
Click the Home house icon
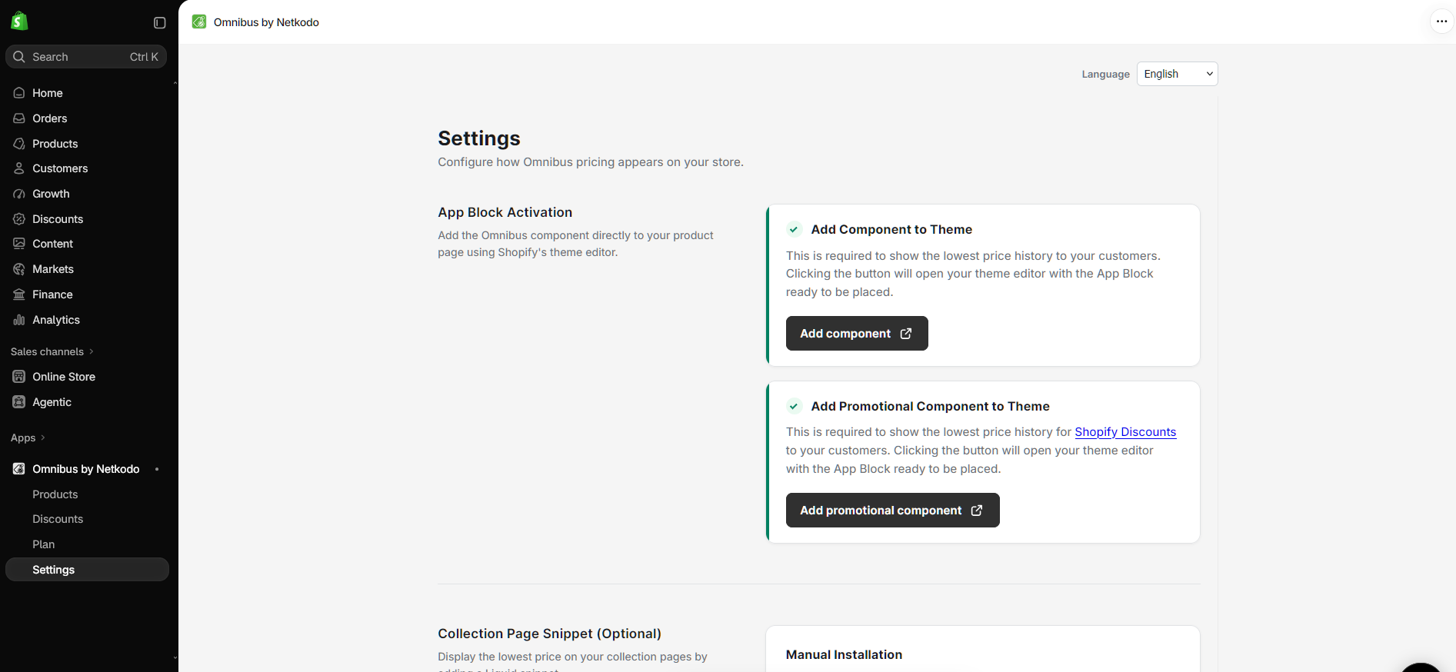[19, 93]
